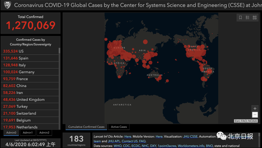Image resolution: width=262 pixels, height=148 pixels.
Task: Open the DXY data source link
Action: coord(153,146)
